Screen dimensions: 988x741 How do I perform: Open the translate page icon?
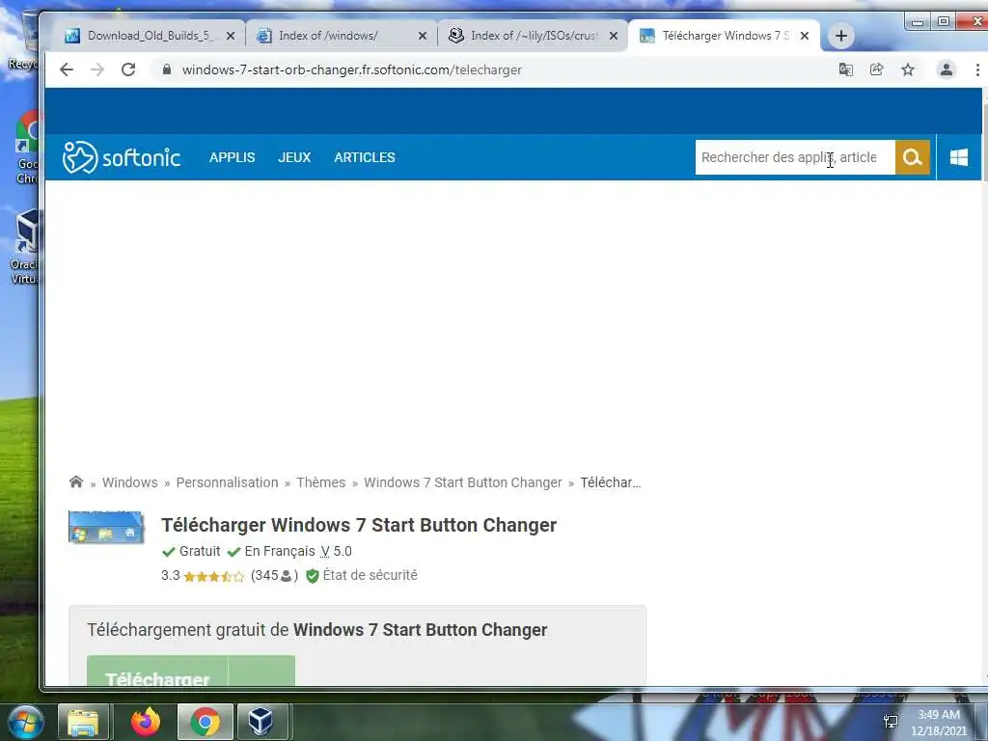(x=845, y=69)
